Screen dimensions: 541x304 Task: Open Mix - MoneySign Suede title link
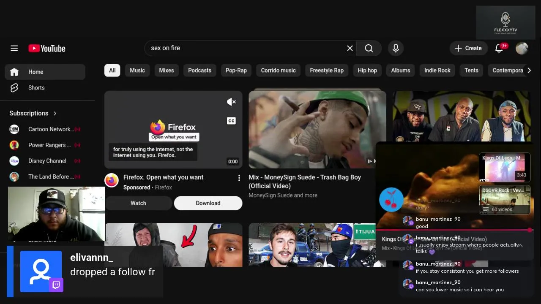(x=305, y=182)
